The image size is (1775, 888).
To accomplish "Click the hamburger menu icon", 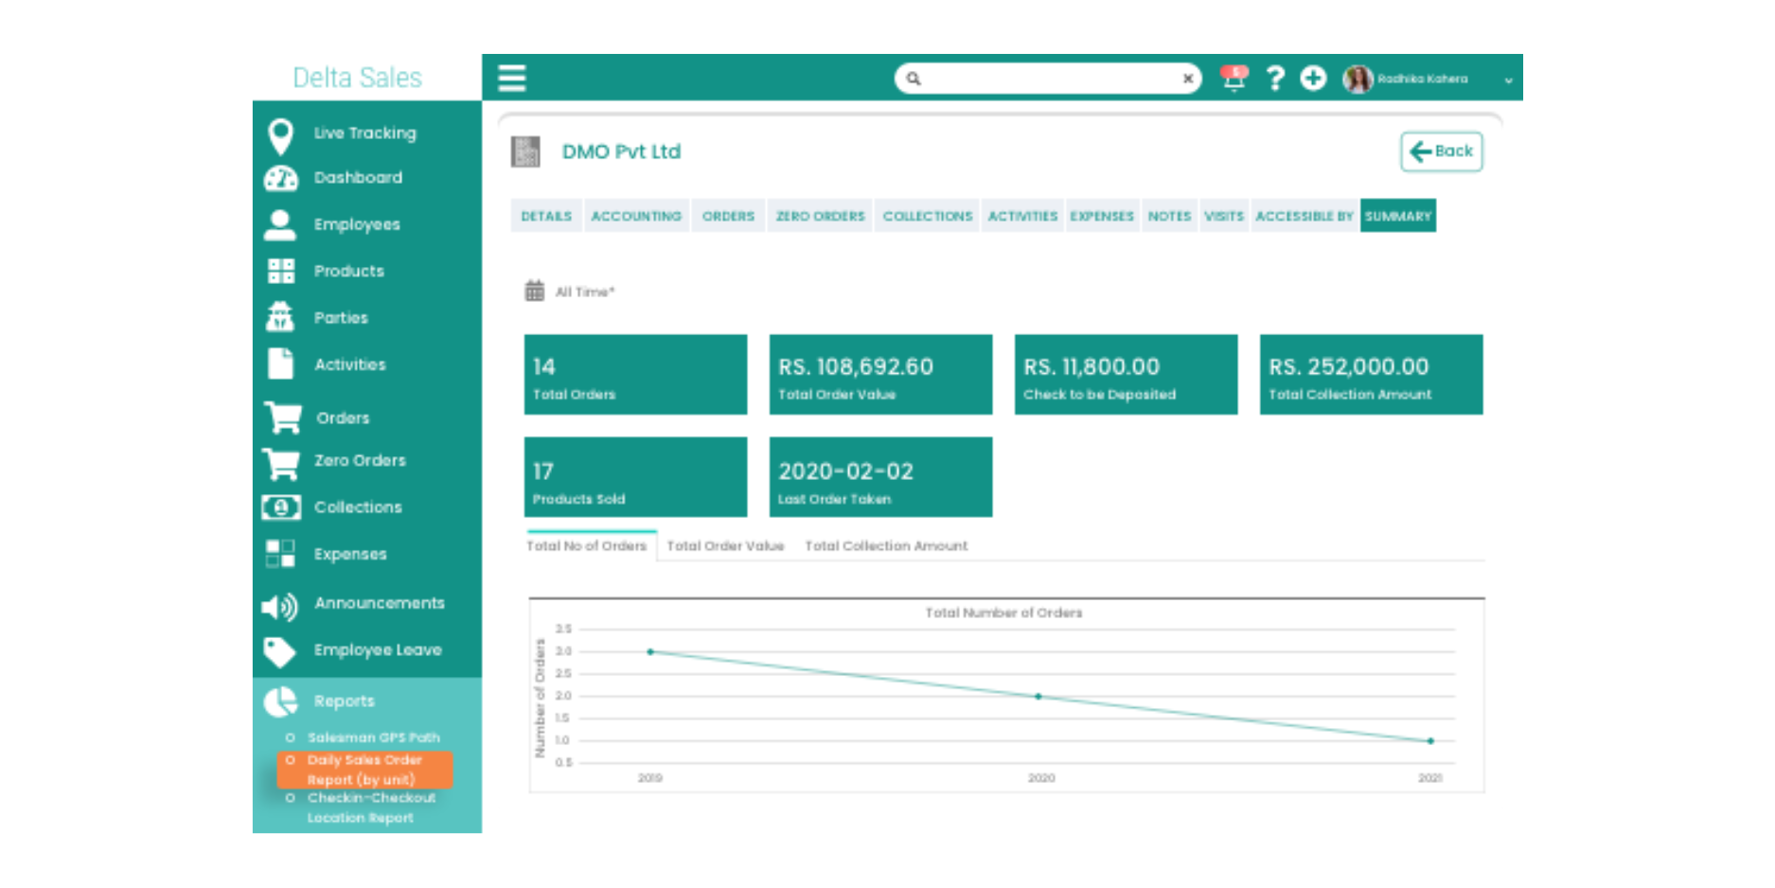I will pos(511,78).
